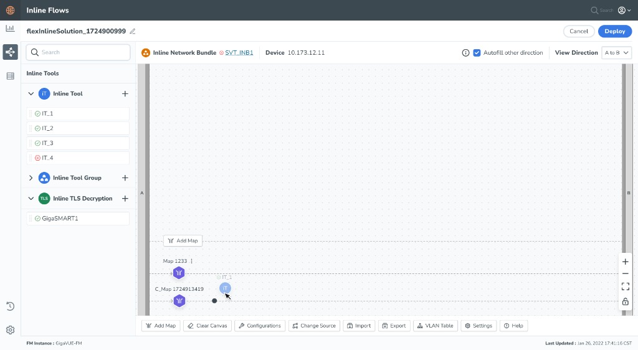Open the history icon in sidebar

(10, 306)
